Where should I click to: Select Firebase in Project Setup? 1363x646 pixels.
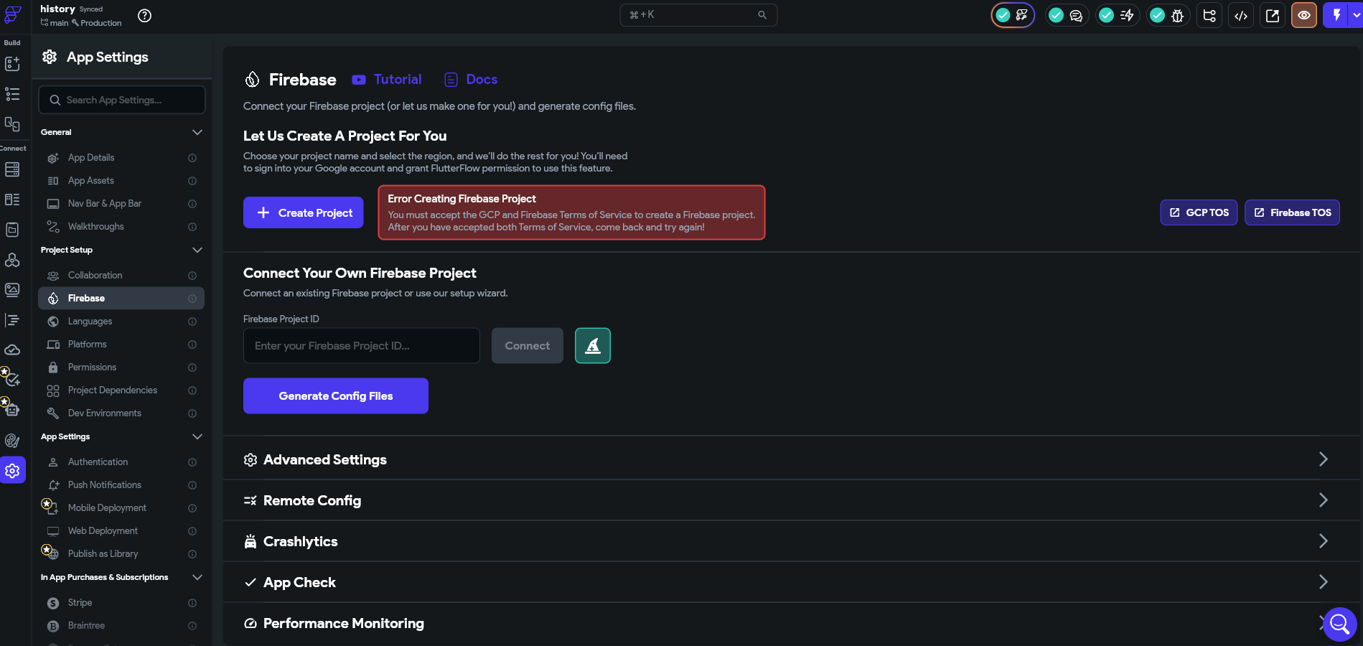pos(121,299)
